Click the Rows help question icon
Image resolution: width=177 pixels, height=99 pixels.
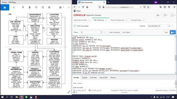(105, 32)
